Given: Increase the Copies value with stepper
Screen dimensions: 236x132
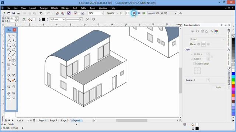Looking at the screenshot, I should (x=208, y=79).
